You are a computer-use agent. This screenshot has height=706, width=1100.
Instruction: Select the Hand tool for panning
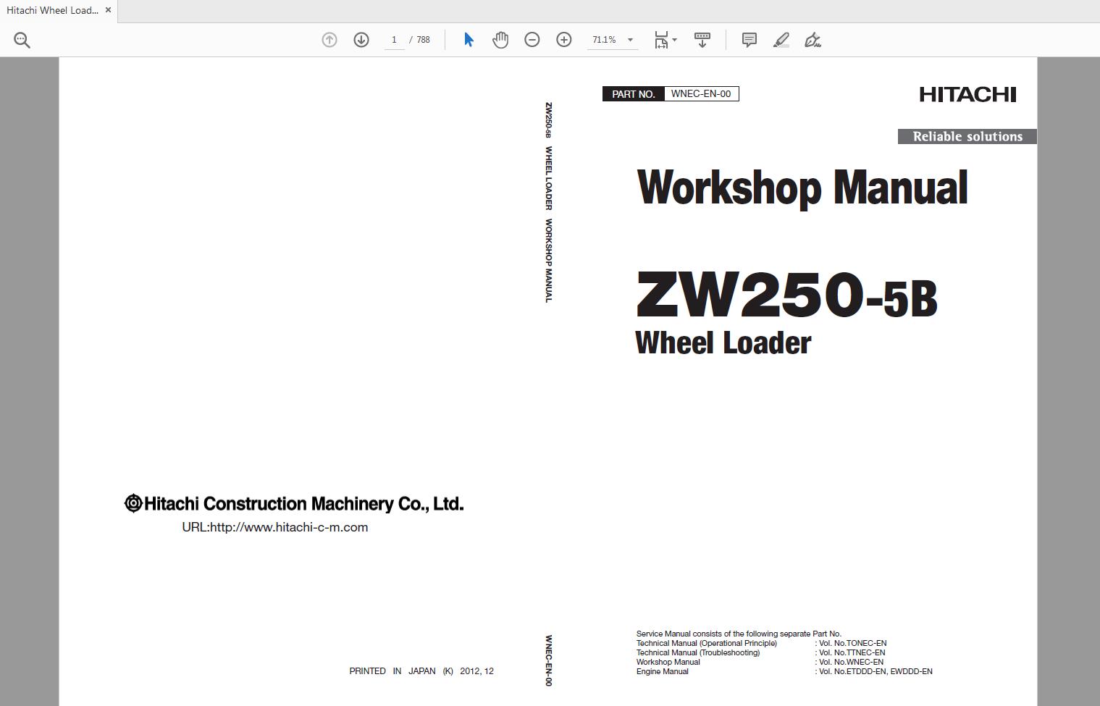click(x=500, y=40)
